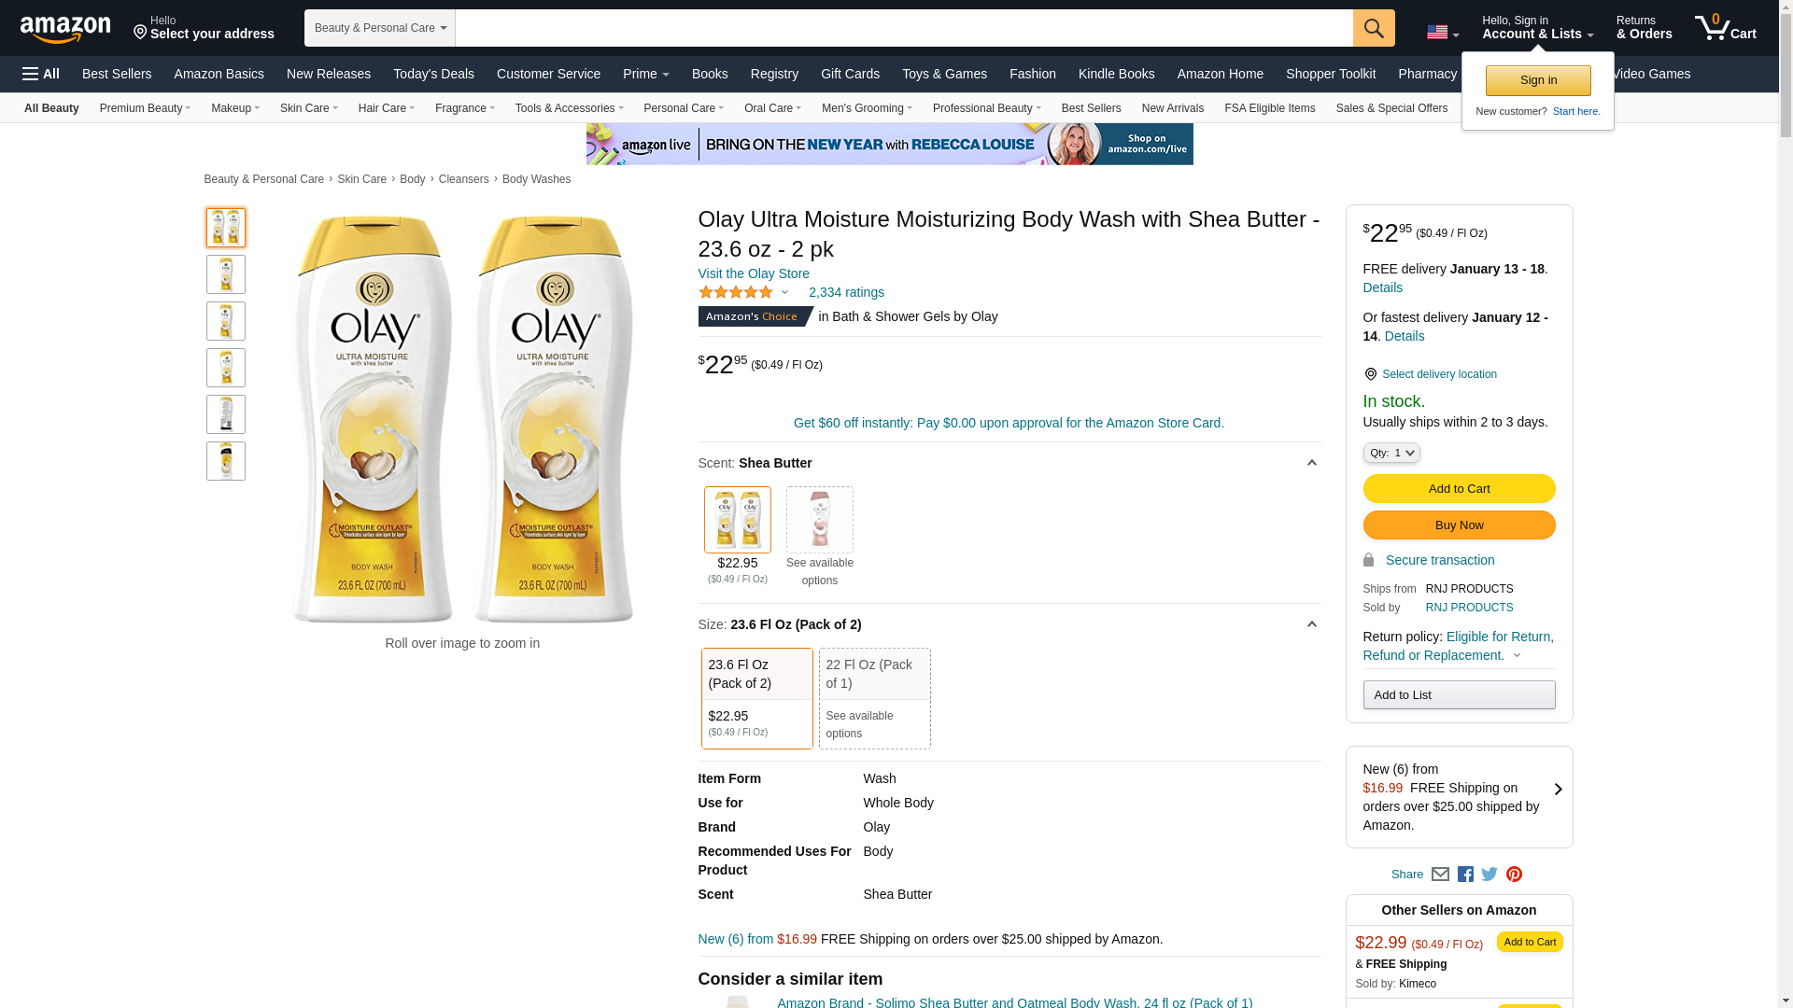Image resolution: width=1793 pixels, height=1008 pixels.
Task: Choose the pink bottle scent option
Action: pos(819,520)
